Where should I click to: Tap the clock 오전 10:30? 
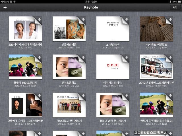pos(91,2)
